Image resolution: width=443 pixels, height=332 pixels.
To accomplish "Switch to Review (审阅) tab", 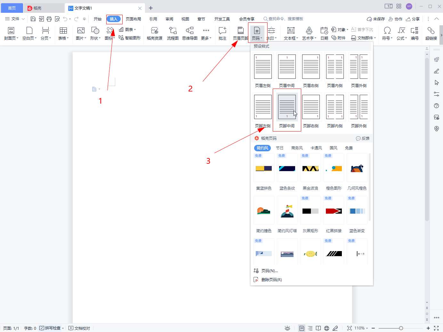I will point(169,19).
